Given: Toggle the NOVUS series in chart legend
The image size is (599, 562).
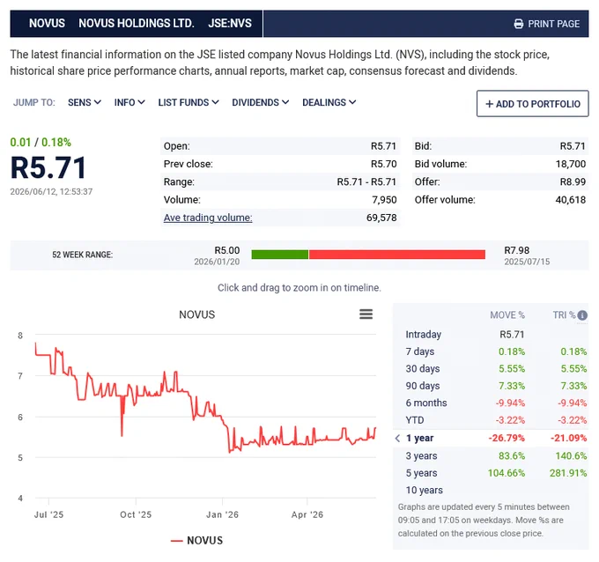Looking at the screenshot, I should click(x=196, y=540).
